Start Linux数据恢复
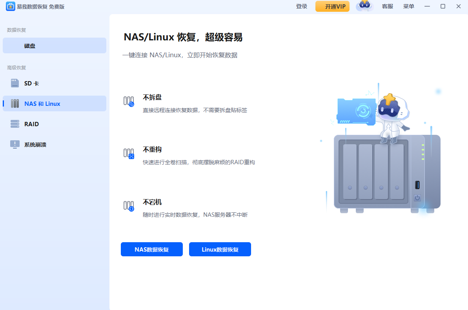The image size is (468, 310). (220, 249)
